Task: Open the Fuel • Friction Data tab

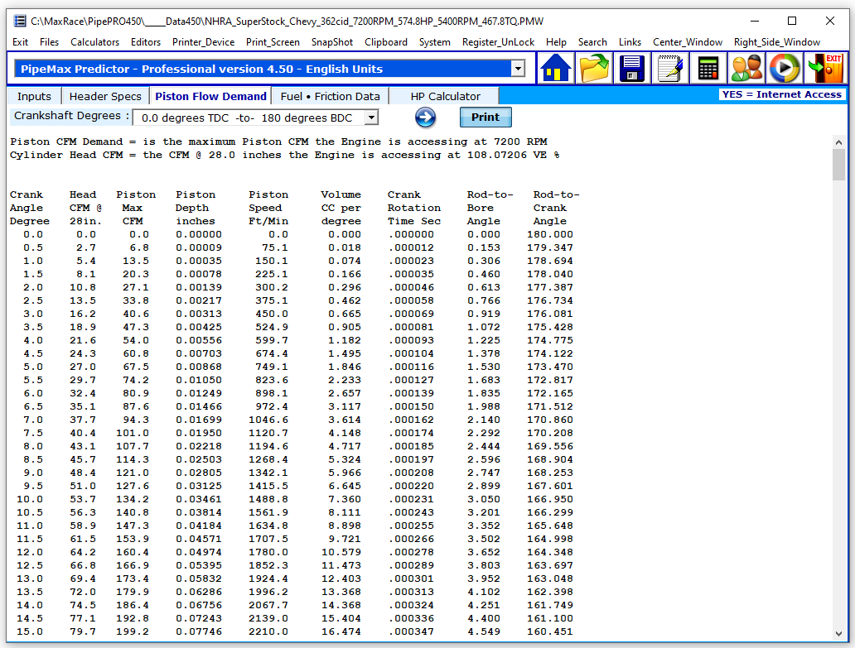Action: point(331,96)
